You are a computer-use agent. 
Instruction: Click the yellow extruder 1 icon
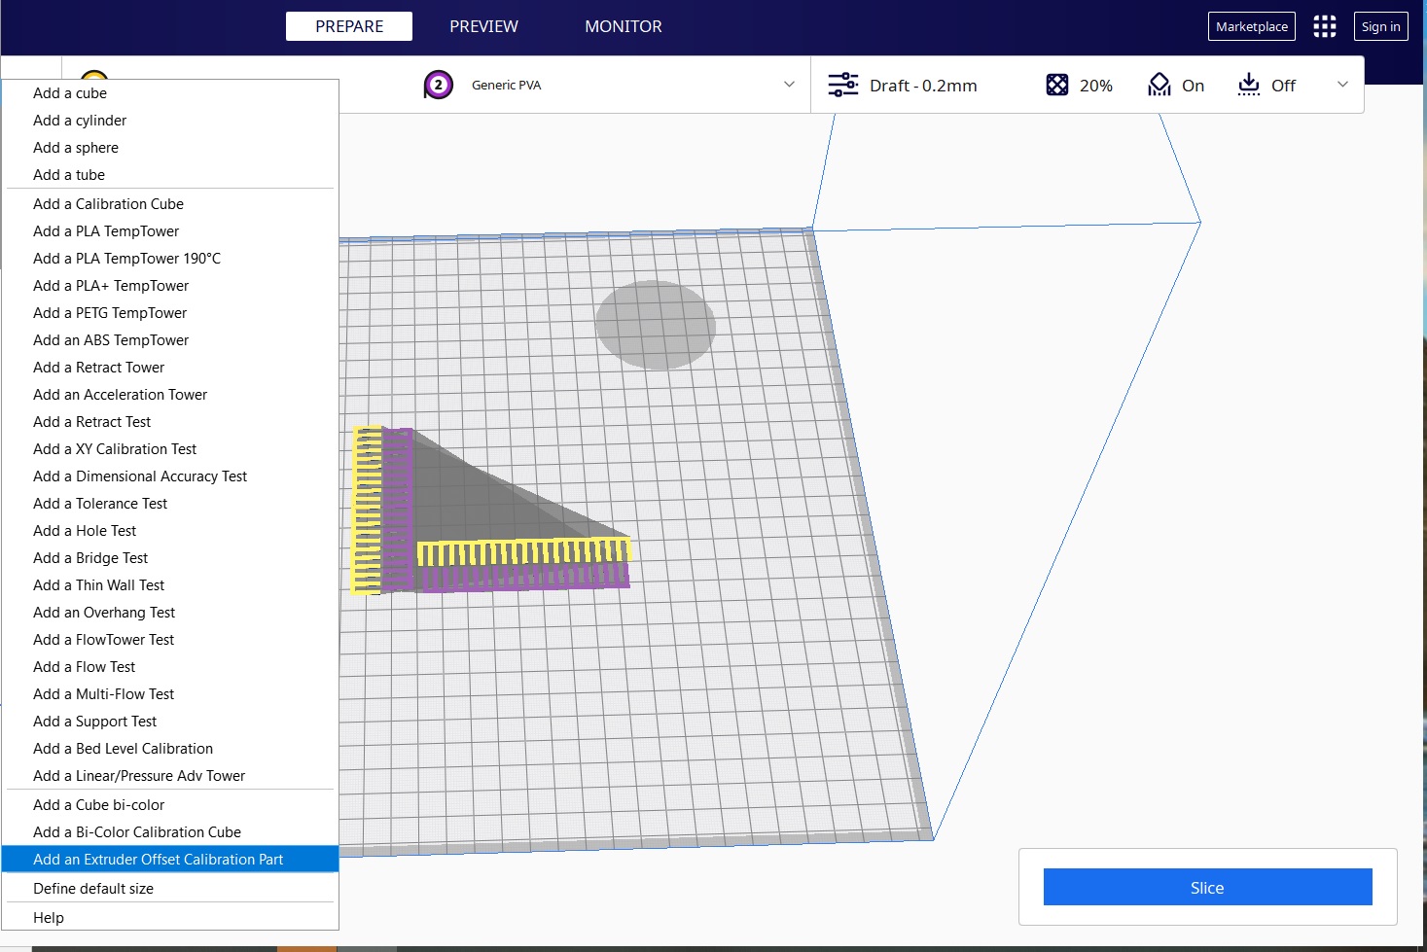(94, 77)
